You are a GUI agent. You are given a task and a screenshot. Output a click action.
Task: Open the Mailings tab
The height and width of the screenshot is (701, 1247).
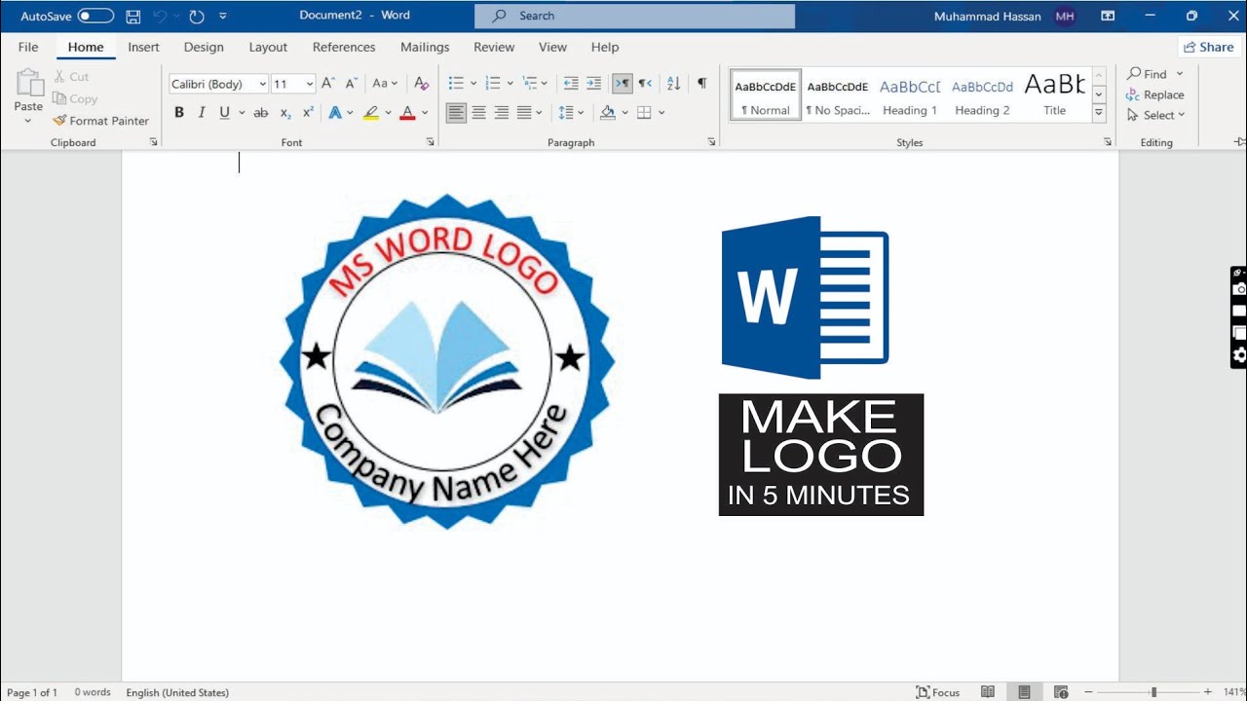[425, 47]
